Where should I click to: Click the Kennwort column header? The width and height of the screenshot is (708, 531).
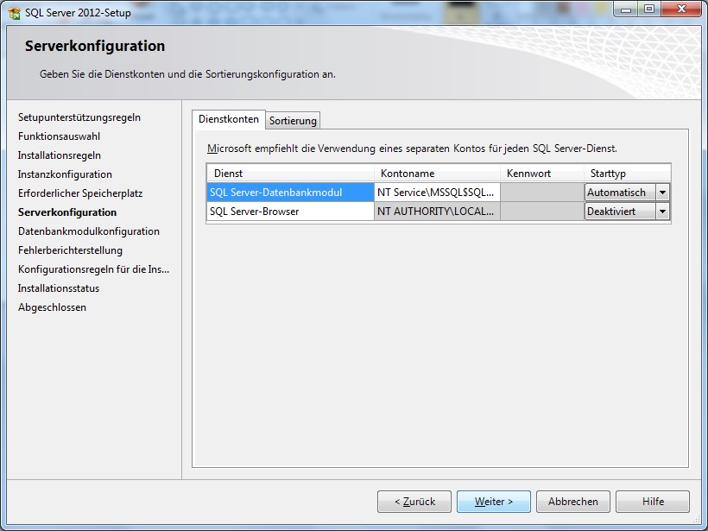click(x=542, y=174)
